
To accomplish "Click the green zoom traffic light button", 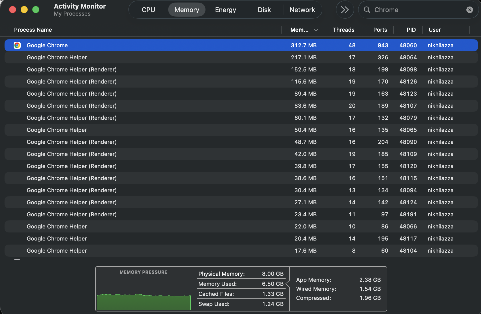I will point(36,10).
